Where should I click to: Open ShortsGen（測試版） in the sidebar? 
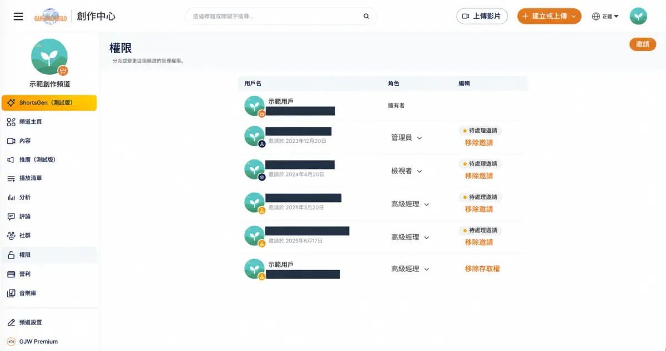[x=49, y=102]
